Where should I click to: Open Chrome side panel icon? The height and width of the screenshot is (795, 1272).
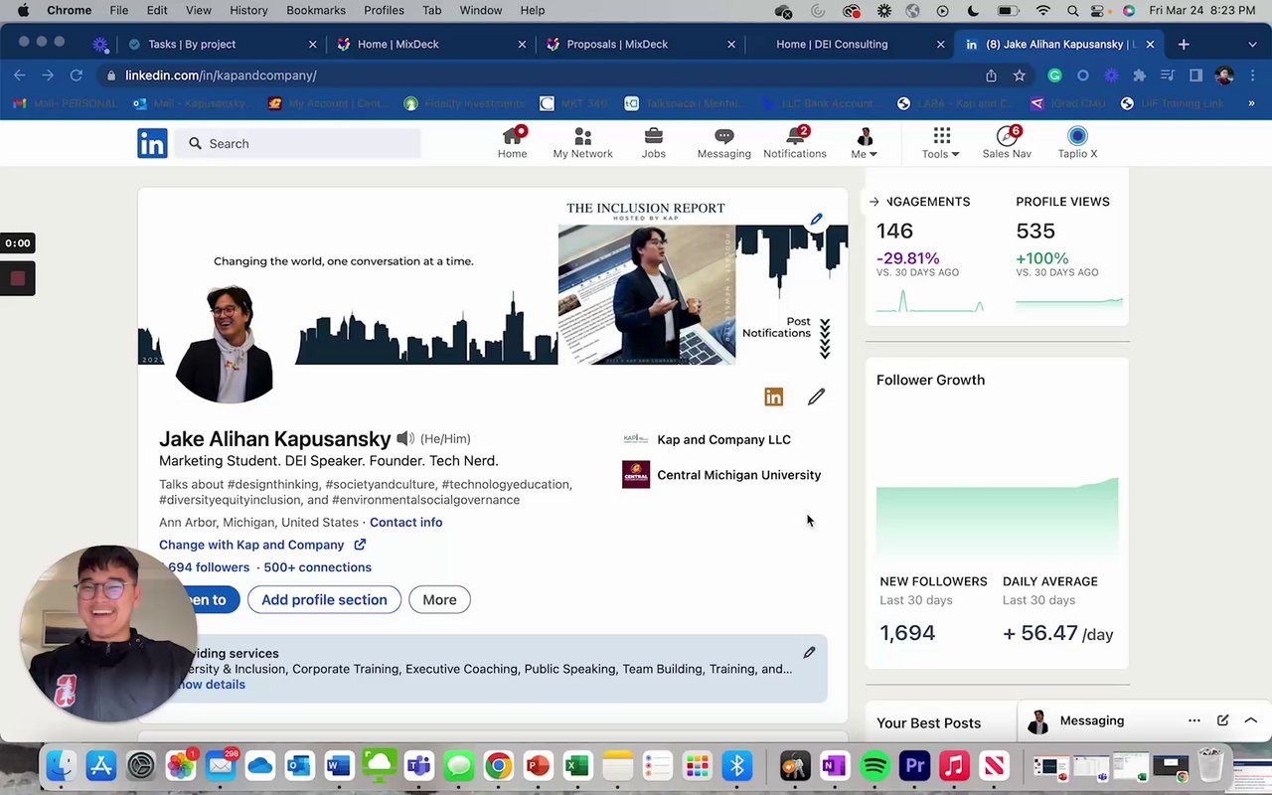pyautogui.click(x=1196, y=76)
